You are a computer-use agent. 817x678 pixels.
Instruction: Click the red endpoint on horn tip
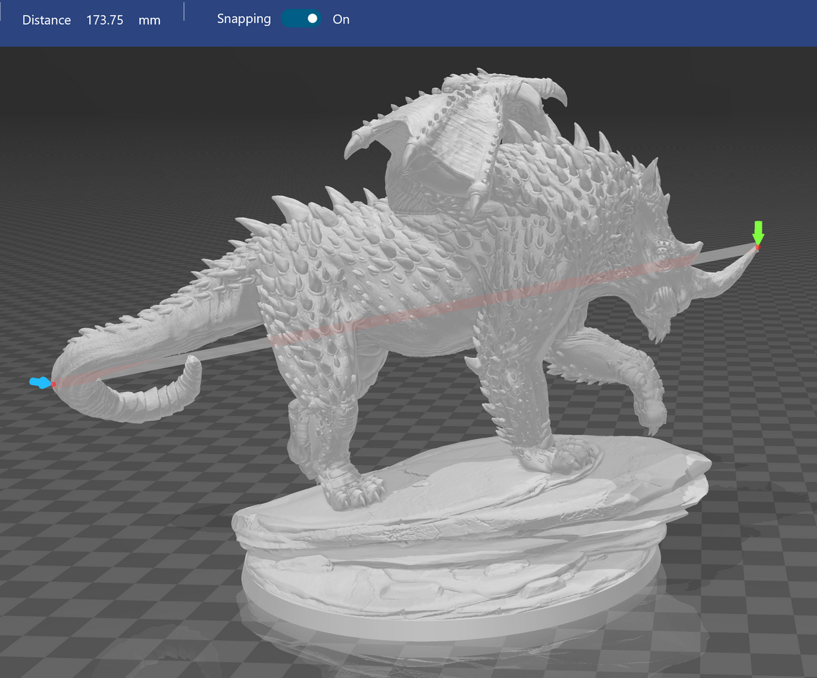[757, 248]
